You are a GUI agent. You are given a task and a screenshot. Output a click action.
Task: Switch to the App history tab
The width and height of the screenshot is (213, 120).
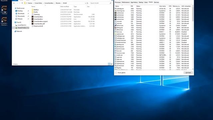134,2
